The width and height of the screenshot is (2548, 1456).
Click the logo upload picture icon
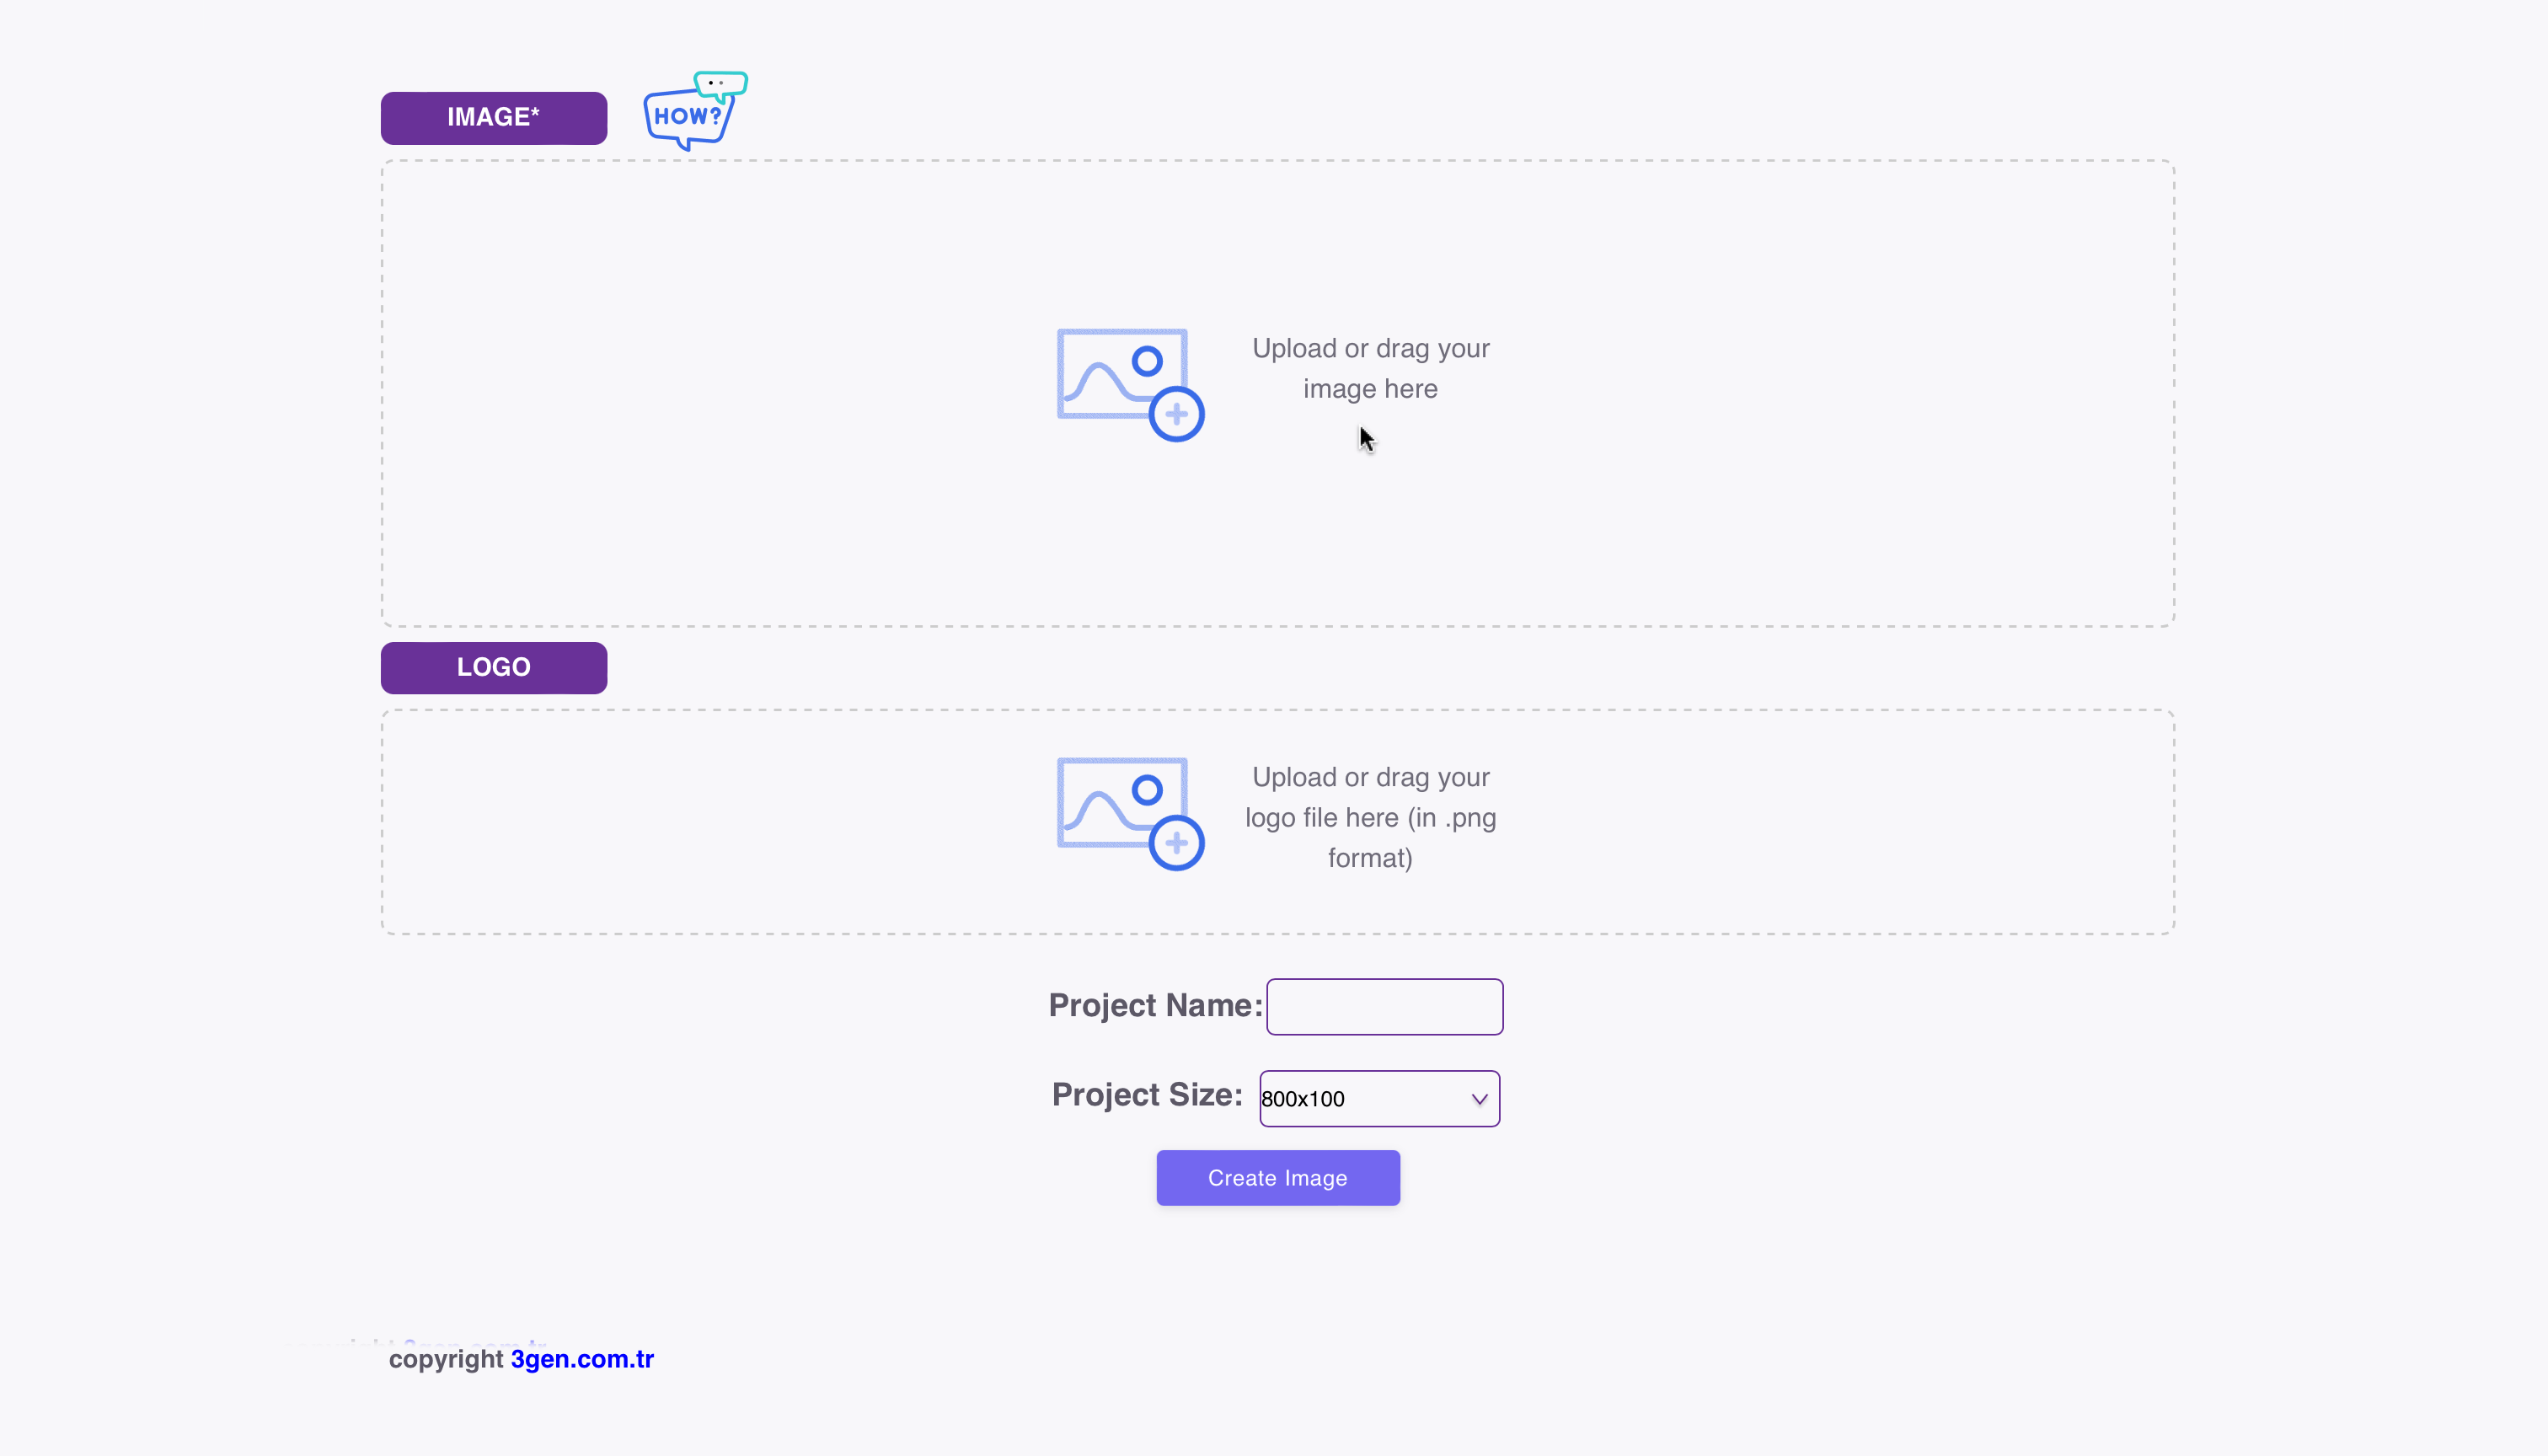(1130, 814)
